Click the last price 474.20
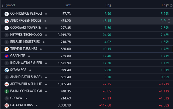 (x=66, y=21)
